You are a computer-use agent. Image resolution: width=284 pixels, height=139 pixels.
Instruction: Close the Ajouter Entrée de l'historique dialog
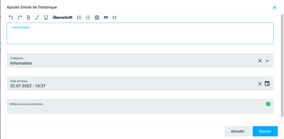pos(275,7)
